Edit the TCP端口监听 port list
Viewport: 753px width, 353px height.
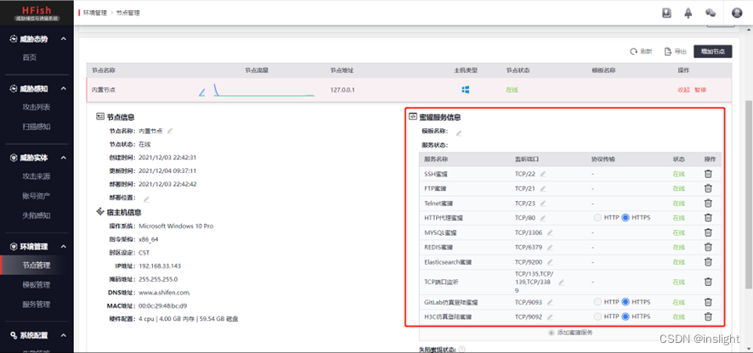562,282
